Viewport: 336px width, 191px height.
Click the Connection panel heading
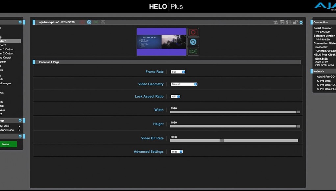click(321, 22)
